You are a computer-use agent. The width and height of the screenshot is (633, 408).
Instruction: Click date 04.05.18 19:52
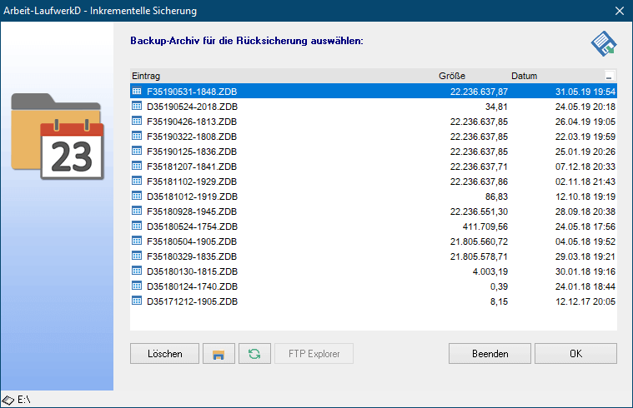(x=585, y=241)
